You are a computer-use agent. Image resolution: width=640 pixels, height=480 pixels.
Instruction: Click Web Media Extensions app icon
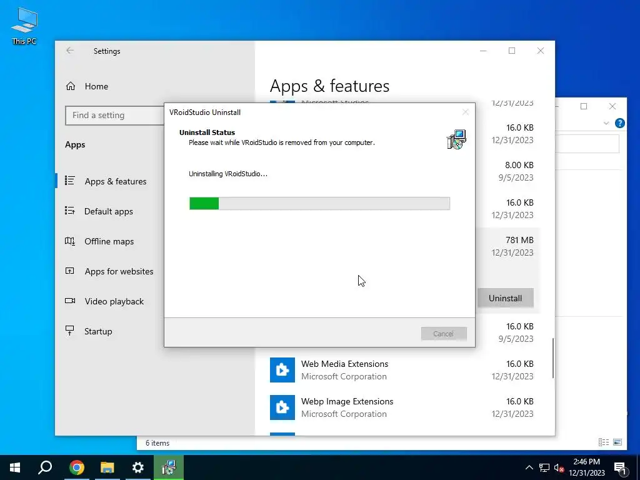pyautogui.click(x=282, y=370)
